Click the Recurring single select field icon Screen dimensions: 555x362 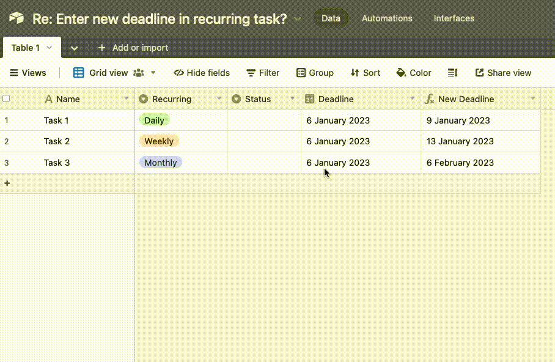[x=144, y=99]
